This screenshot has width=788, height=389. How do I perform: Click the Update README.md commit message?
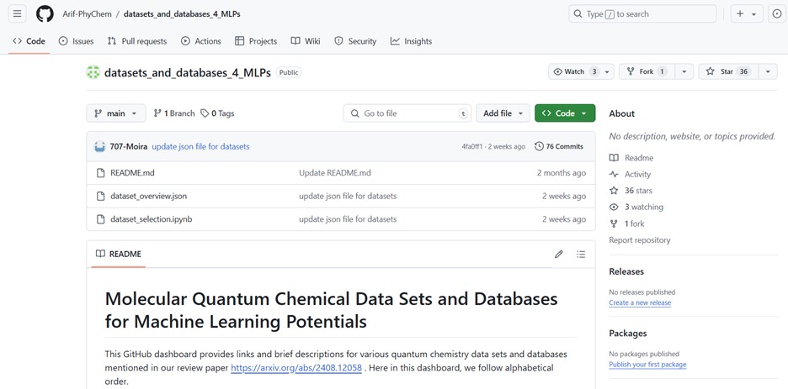[x=335, y=173]
